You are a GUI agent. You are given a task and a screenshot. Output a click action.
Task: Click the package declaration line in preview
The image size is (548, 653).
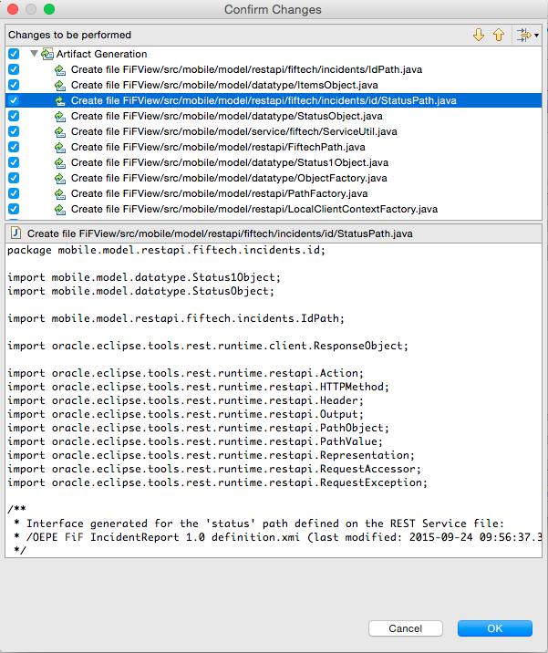pos(166,250)
